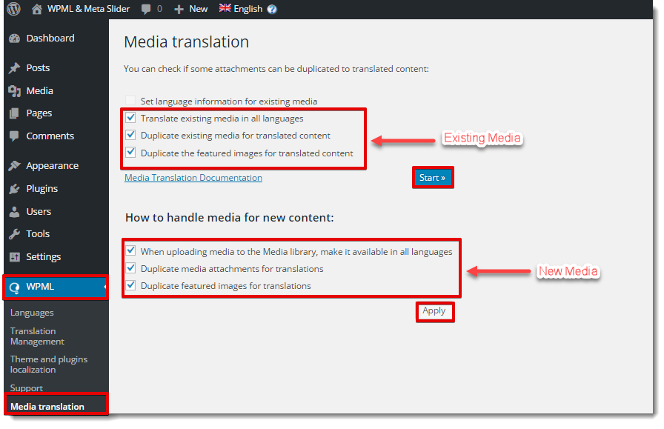Open the English language switcher dropdown
This screenshot has width=664, height=429.
tap(241, 9)
